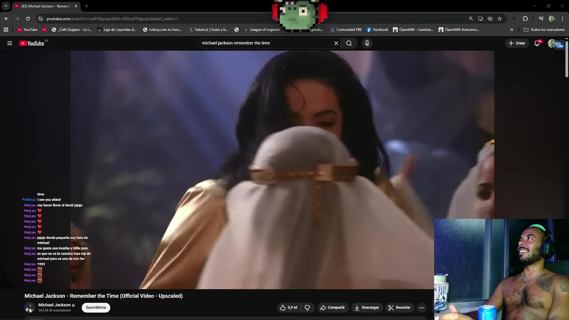The width and height of the screenshot is (569, 320).
Task: Start voice search with the microphone
Action: pyautogui.click(x=367, y=43)
